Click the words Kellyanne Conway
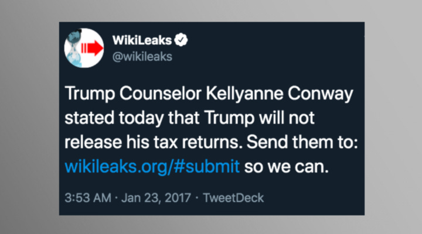The height and width of the screenshot is (234, 422). 280,94
